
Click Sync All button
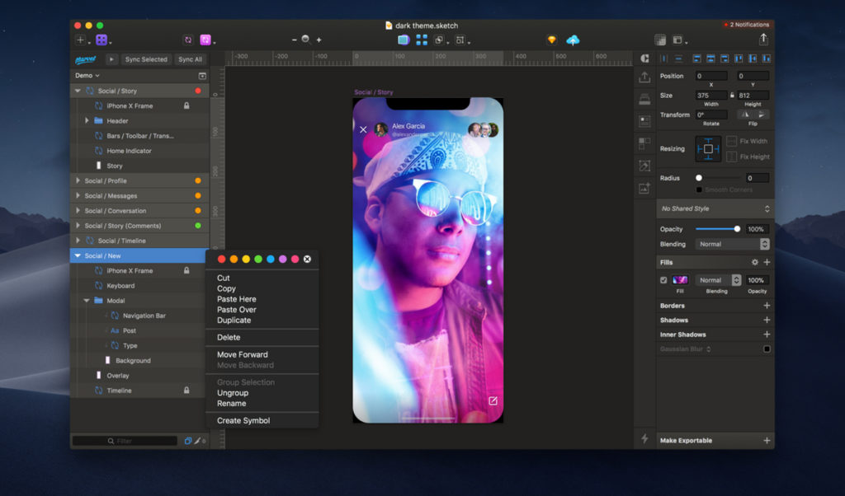190,59
